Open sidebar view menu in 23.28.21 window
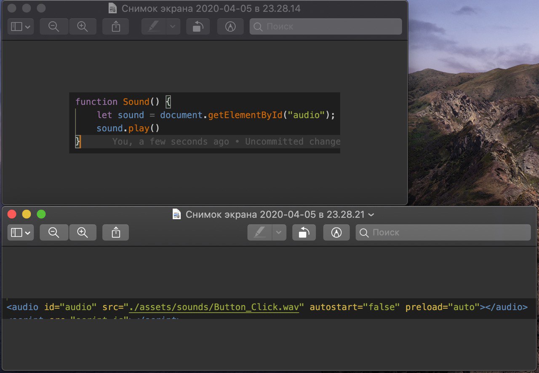Screen dimensions: 539x373 point(21,233)
